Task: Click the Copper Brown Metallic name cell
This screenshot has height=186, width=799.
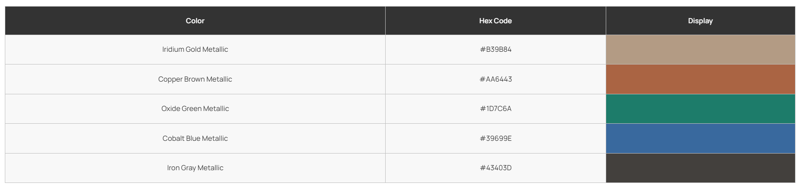Action: pyautogui.click(x=195, y=79)
